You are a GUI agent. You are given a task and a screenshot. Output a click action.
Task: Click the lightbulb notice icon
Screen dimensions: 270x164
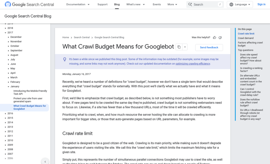coord(65,59)
